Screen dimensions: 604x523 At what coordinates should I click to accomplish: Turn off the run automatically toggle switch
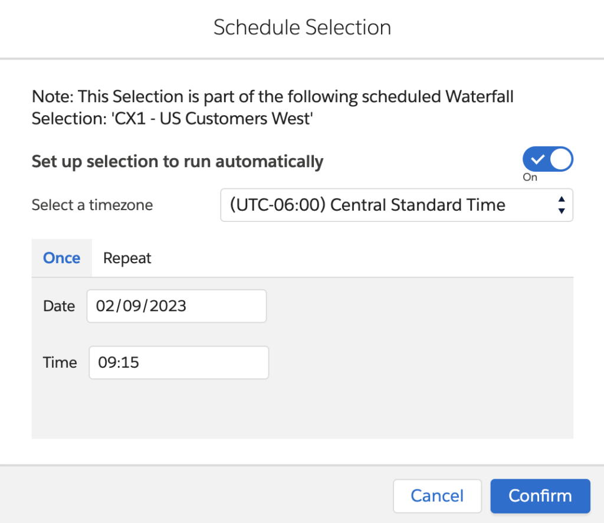click(x=547, y=159)
